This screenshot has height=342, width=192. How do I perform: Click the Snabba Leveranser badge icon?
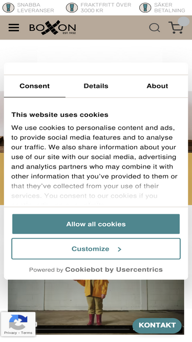[8, 8]
